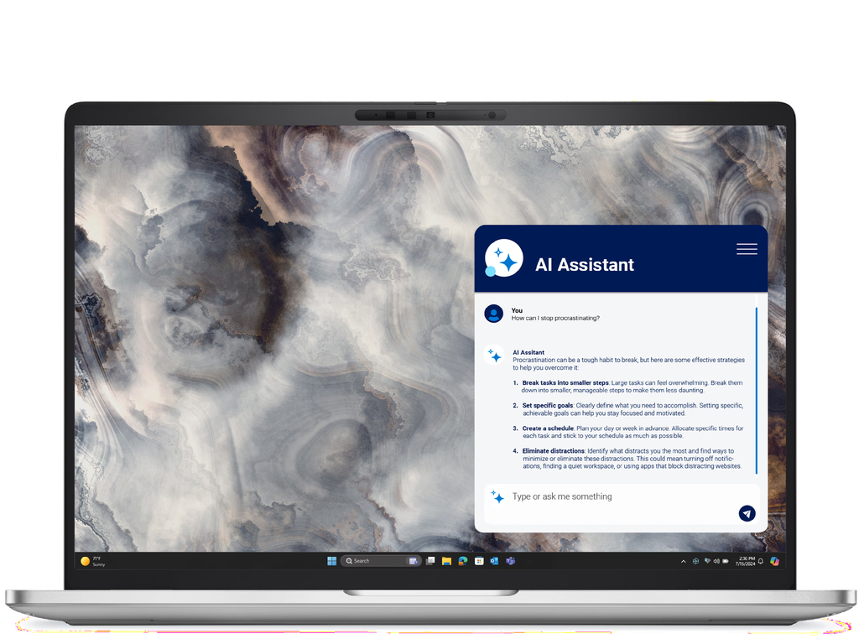Screen dimensions: 859x644
Task: Open Copilot from the taskbar corner
Action: pos(774,561)
